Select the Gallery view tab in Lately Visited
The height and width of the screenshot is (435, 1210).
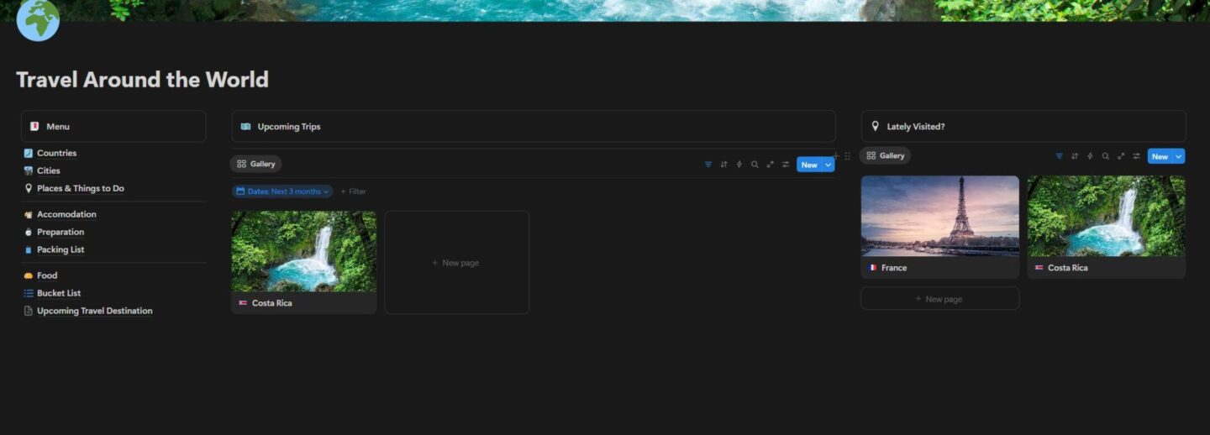click(x=886, y=155)
